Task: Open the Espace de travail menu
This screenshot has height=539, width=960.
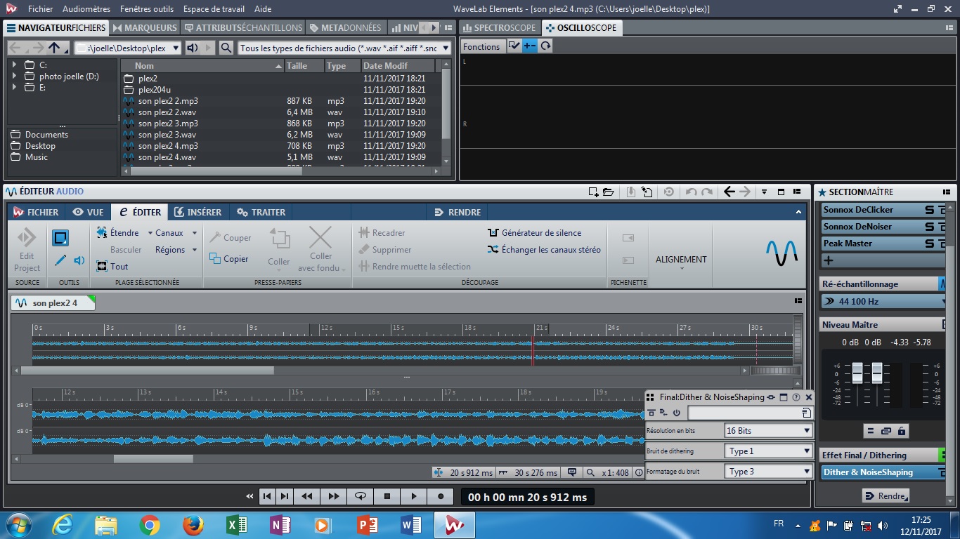Action: click(214, 9)
